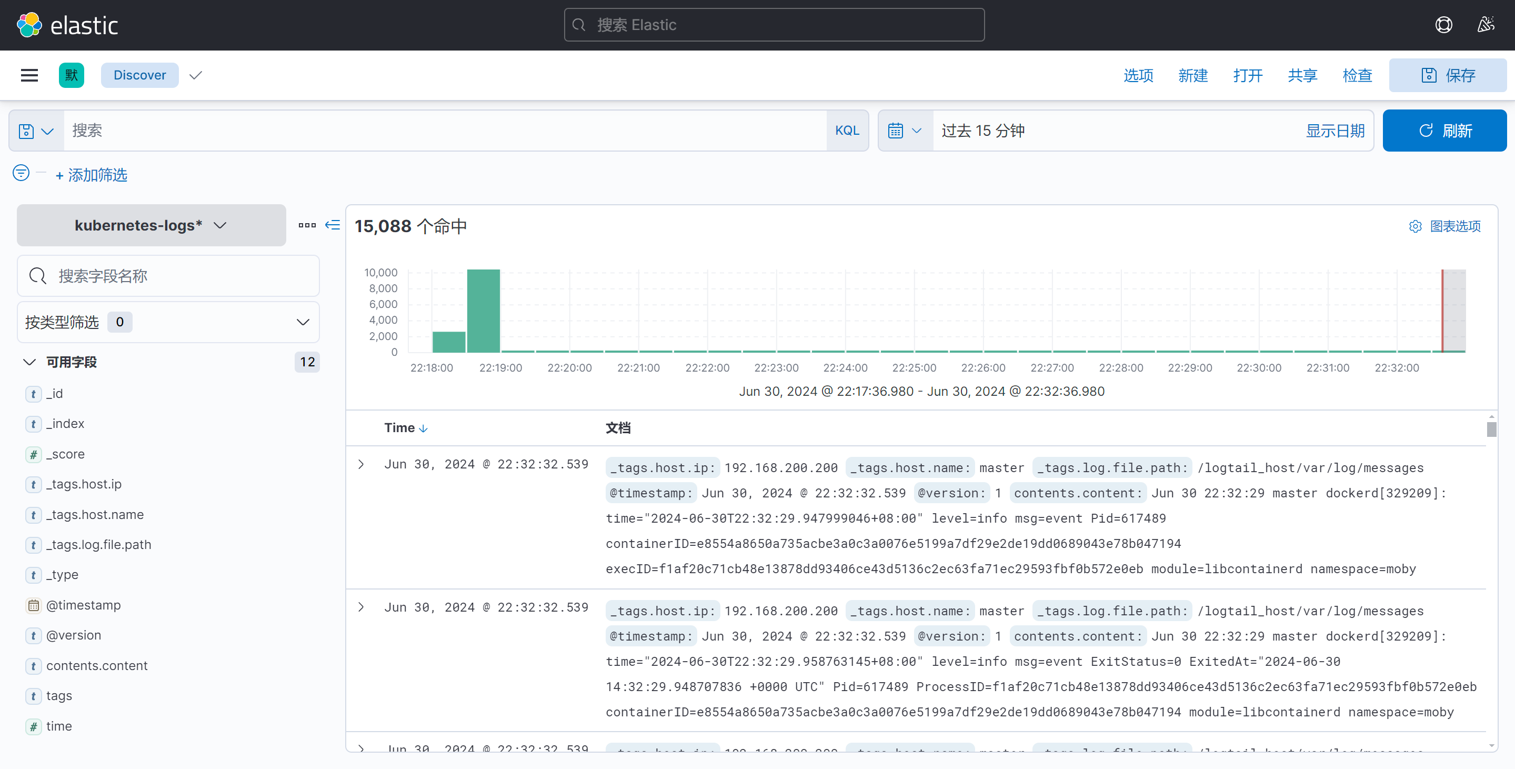Focus the search field names input
Viewport: 1515px width, 769px height.
click(168, 276)
